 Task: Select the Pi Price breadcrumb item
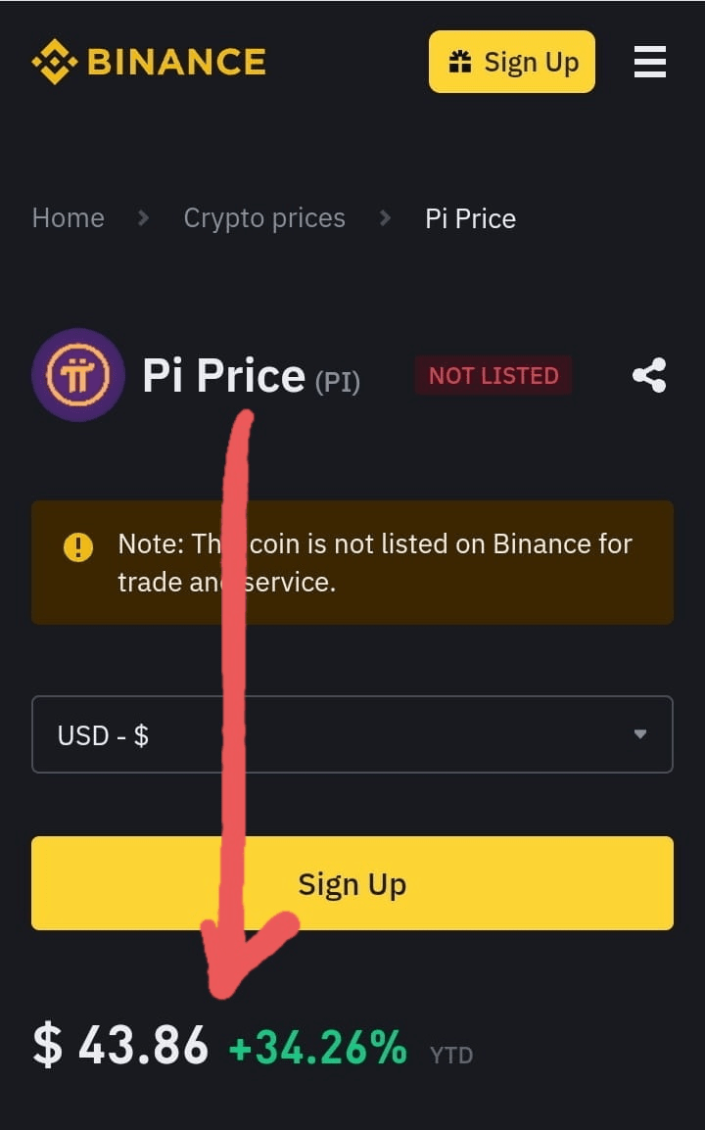click(x=470, y=217)
